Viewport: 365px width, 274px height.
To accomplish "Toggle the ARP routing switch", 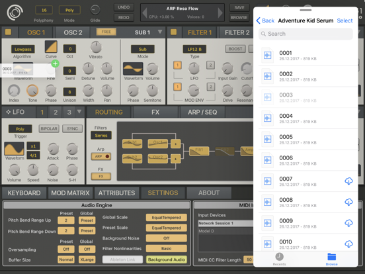I will click(101, 156).
